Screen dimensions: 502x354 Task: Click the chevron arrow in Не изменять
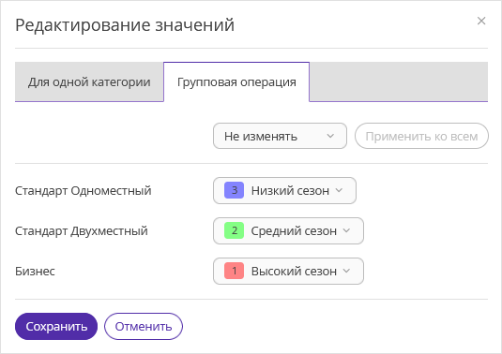pos(330,136)
